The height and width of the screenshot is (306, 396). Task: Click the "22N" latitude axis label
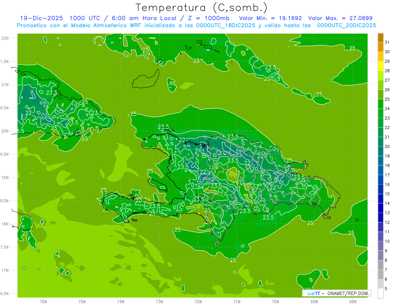pos(5,38)
